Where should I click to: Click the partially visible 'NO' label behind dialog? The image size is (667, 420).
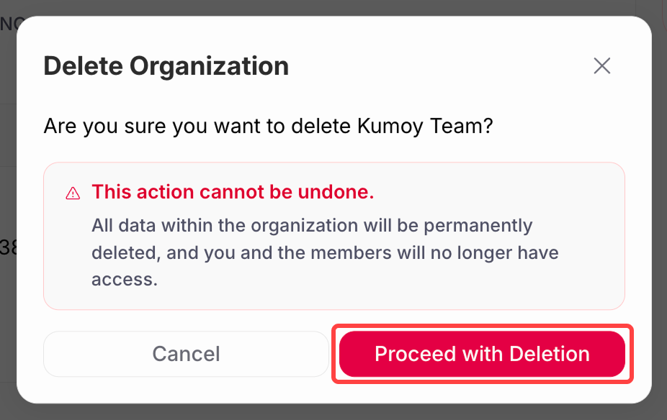click(x=9, y=23)
